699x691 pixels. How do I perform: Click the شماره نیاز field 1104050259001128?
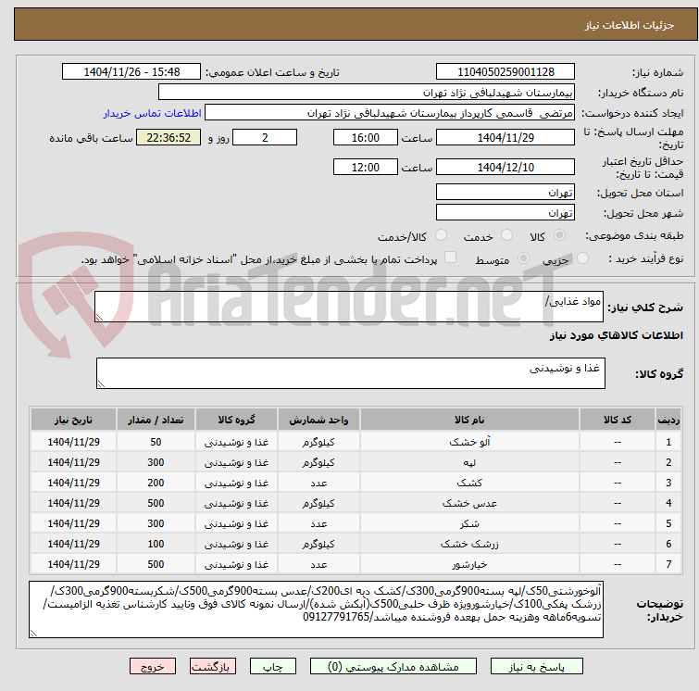(506, 72)
